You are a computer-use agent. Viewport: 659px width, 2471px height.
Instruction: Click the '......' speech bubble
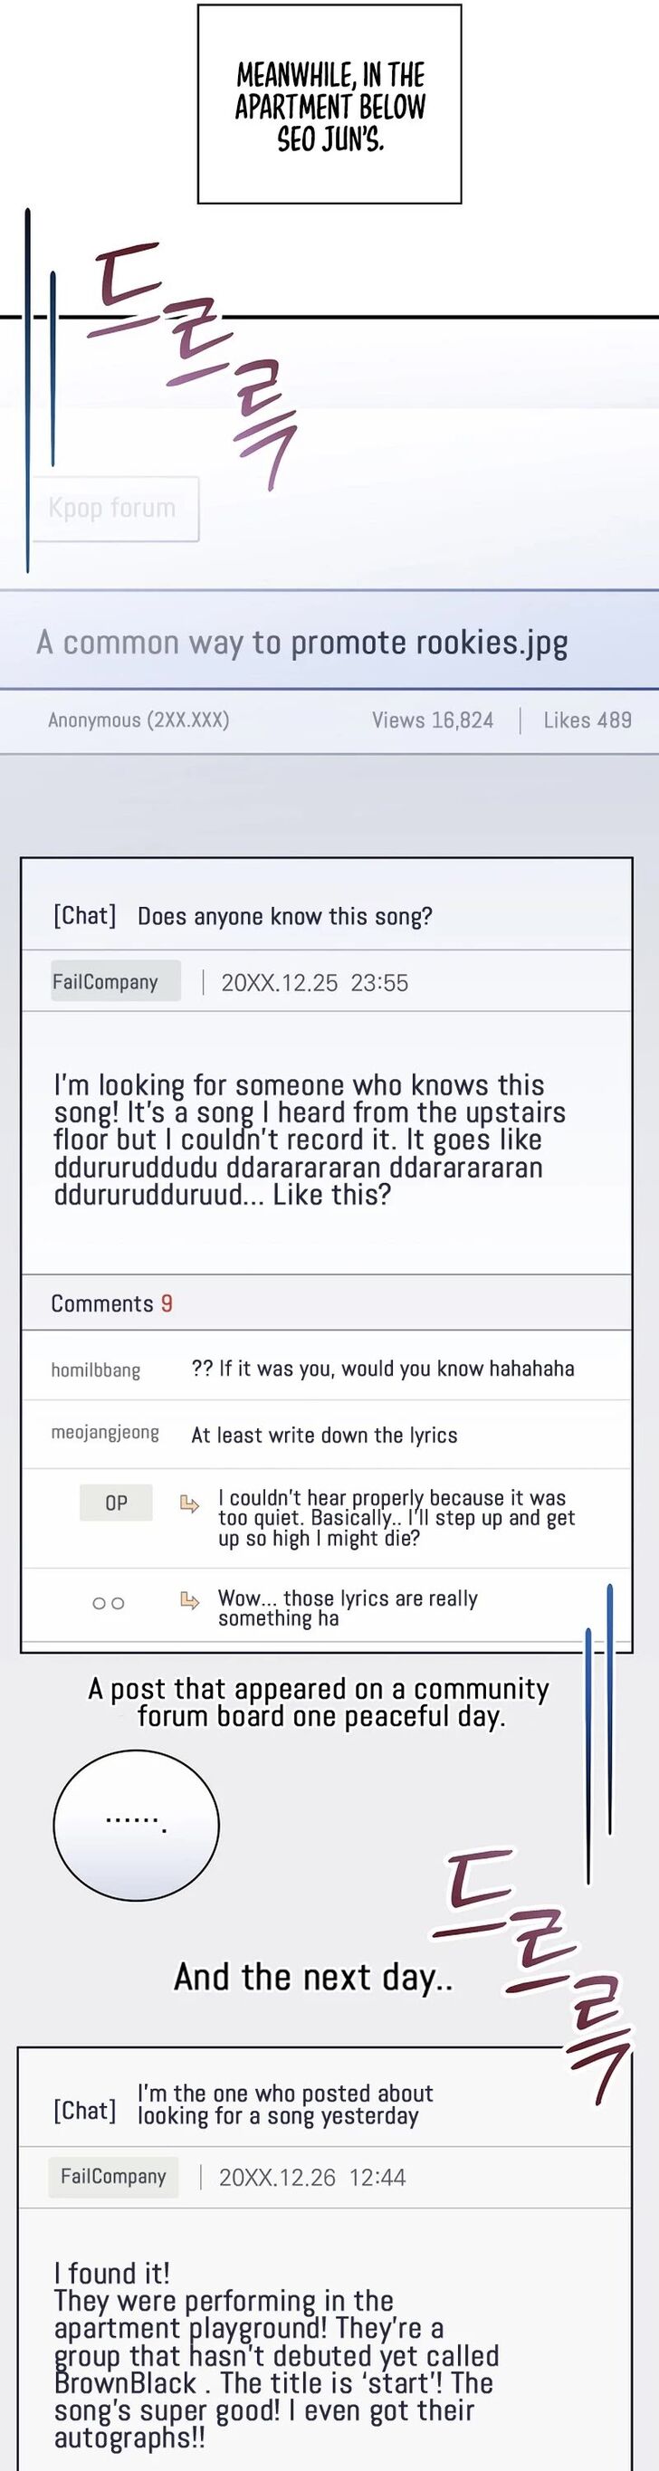pyautogui.click(x=136, y=1825)
